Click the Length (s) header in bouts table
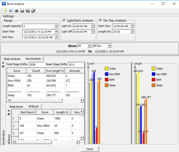The image size is (179, 152). tap(62, 112)
